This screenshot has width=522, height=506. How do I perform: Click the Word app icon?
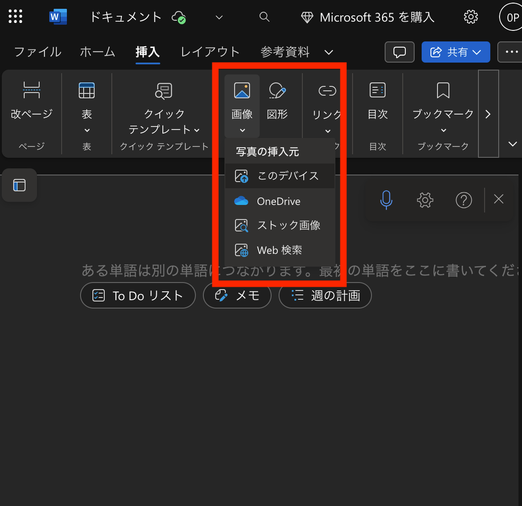pos(58,16)
